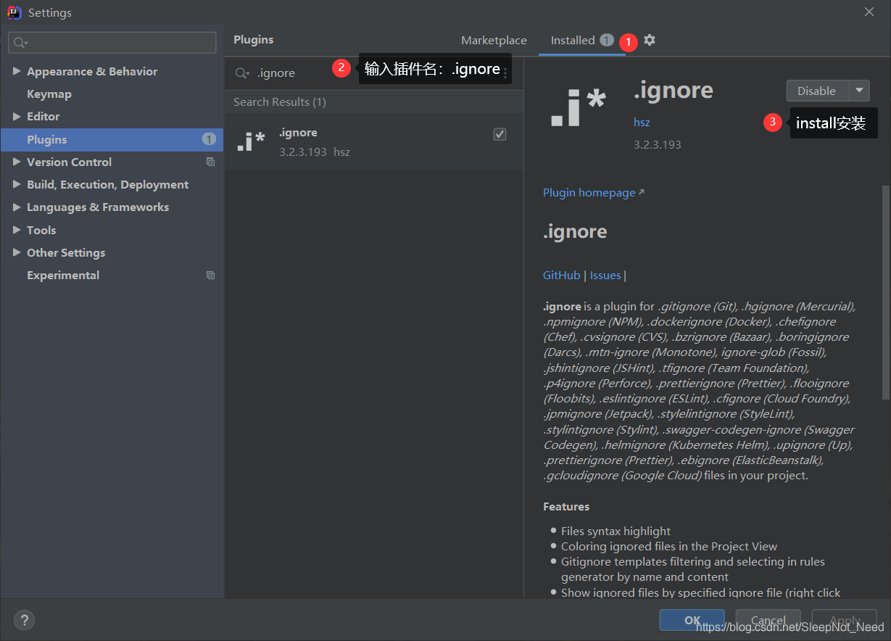Expand the Other Settings node

[17, 252]
